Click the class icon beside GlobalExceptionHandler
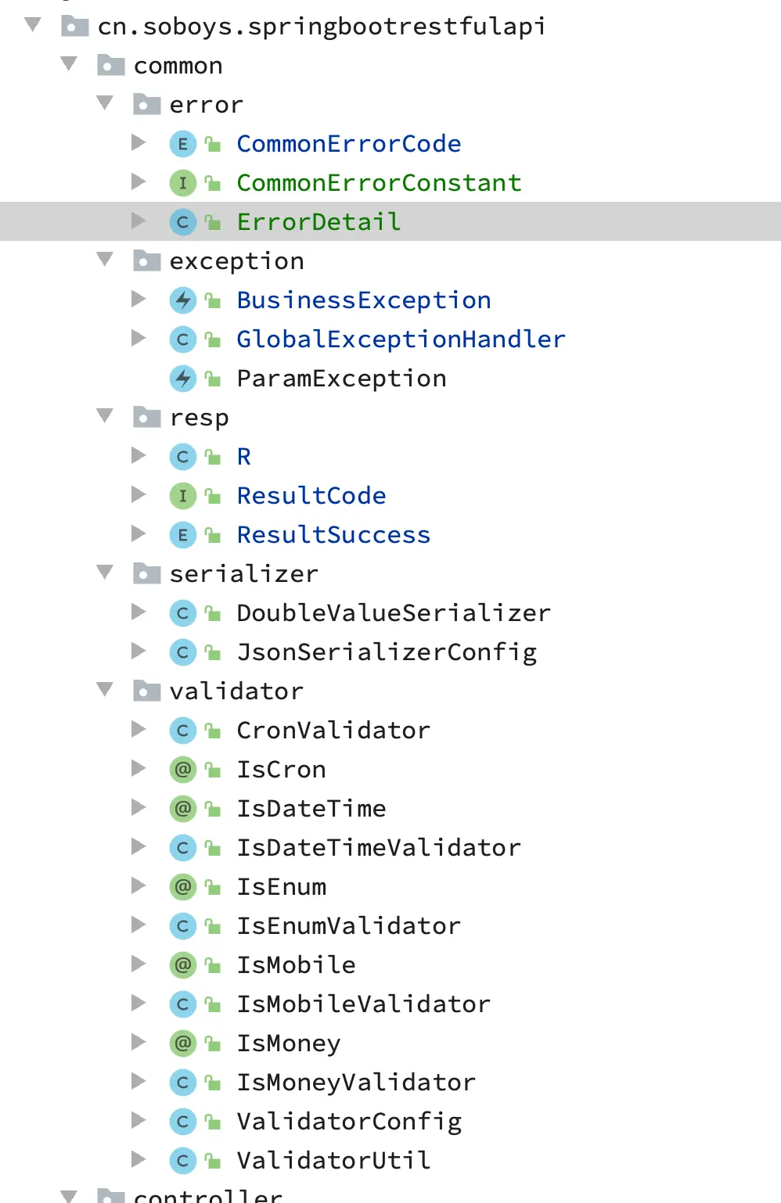The image size is (781, 1203). click(182, 339)
